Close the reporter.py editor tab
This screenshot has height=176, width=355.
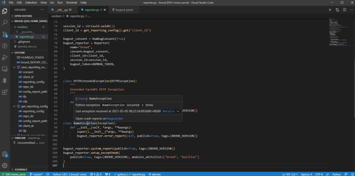click(x=105, y=10)
